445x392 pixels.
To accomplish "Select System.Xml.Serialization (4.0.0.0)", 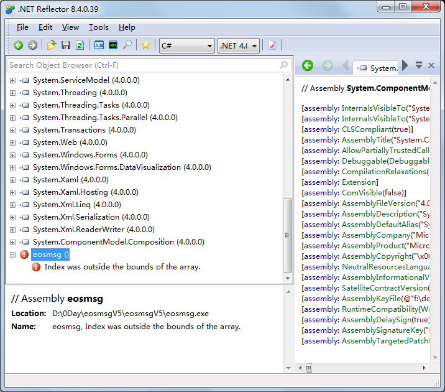I will [x=91, y=217].
